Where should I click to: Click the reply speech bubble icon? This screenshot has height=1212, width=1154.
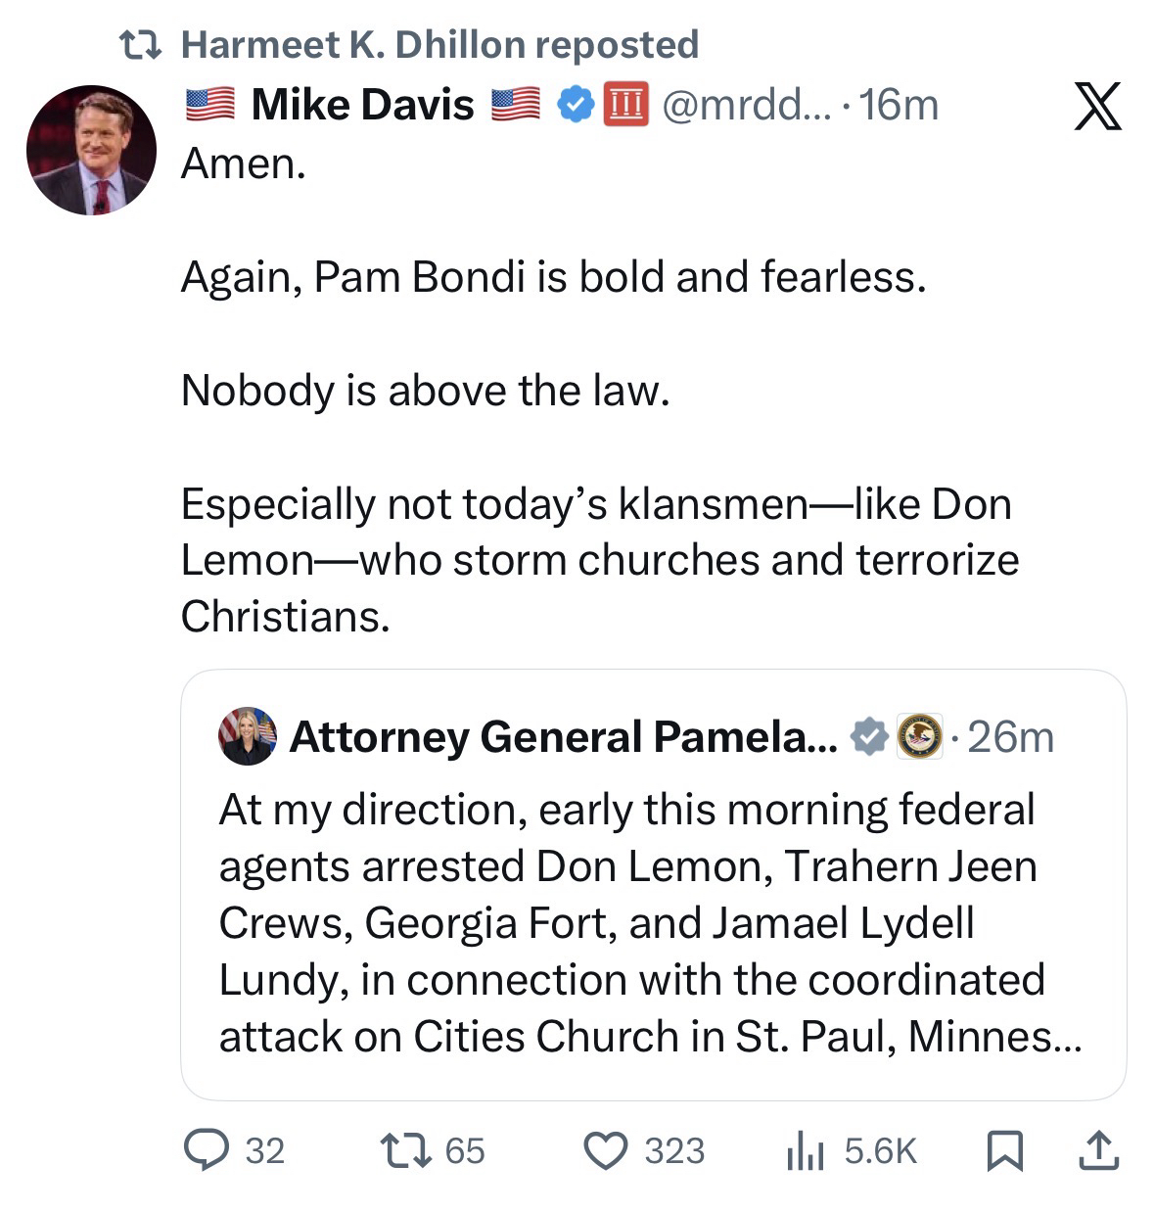206,1150
